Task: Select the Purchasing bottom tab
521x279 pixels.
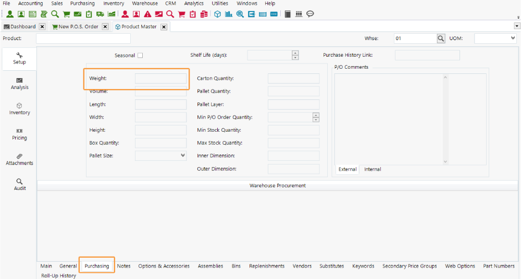Action: pyautogui.click(x=97, y=266)
